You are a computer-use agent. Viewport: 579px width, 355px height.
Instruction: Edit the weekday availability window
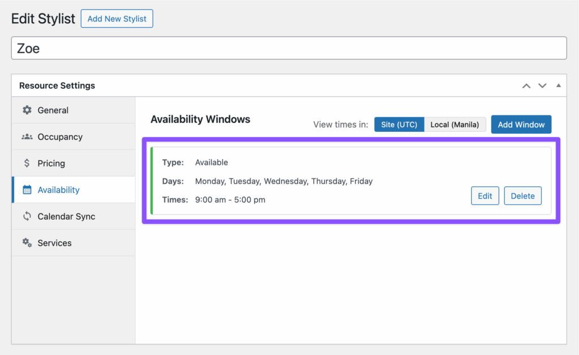click(x=485, y=195)
